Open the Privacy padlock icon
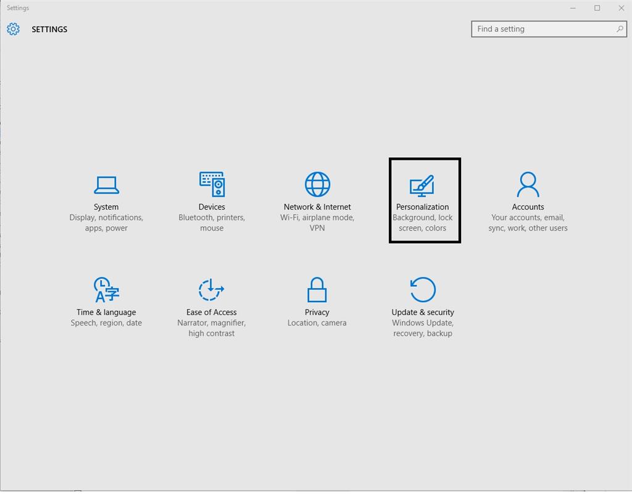Viewport: 632px width, 494px height. click(x=317, y=289)
